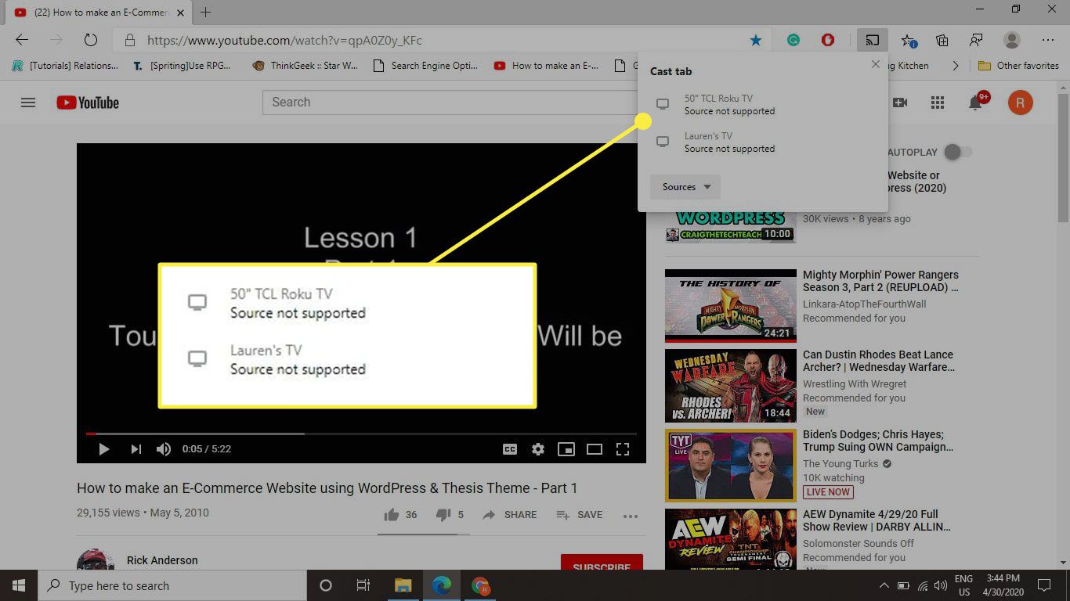1070x601 pixels.
Task: Open the Collections icon
Action: [x=942, y=40]
